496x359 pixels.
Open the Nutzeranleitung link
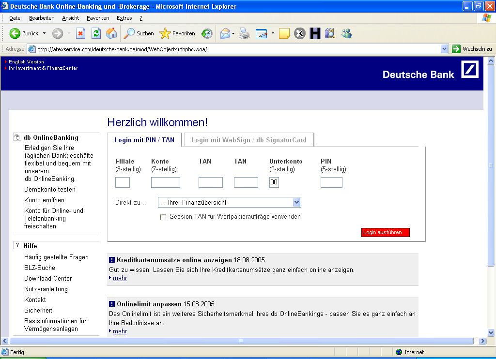(x=46, y=289)
